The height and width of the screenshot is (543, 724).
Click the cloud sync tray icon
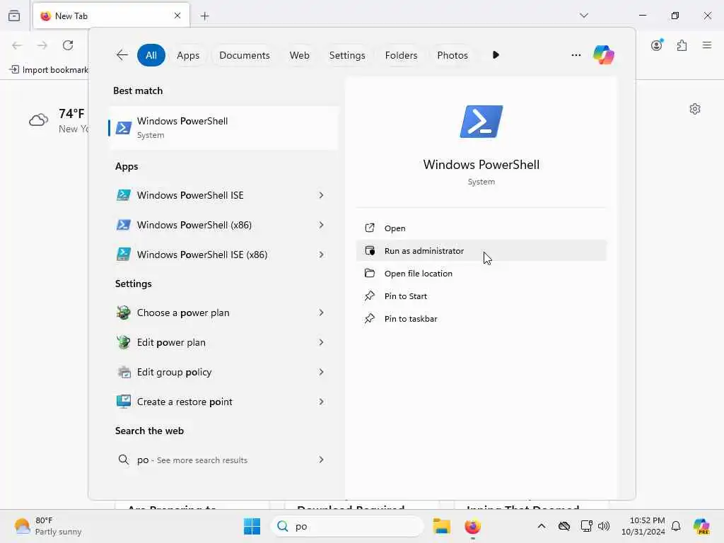pos(564,526)
